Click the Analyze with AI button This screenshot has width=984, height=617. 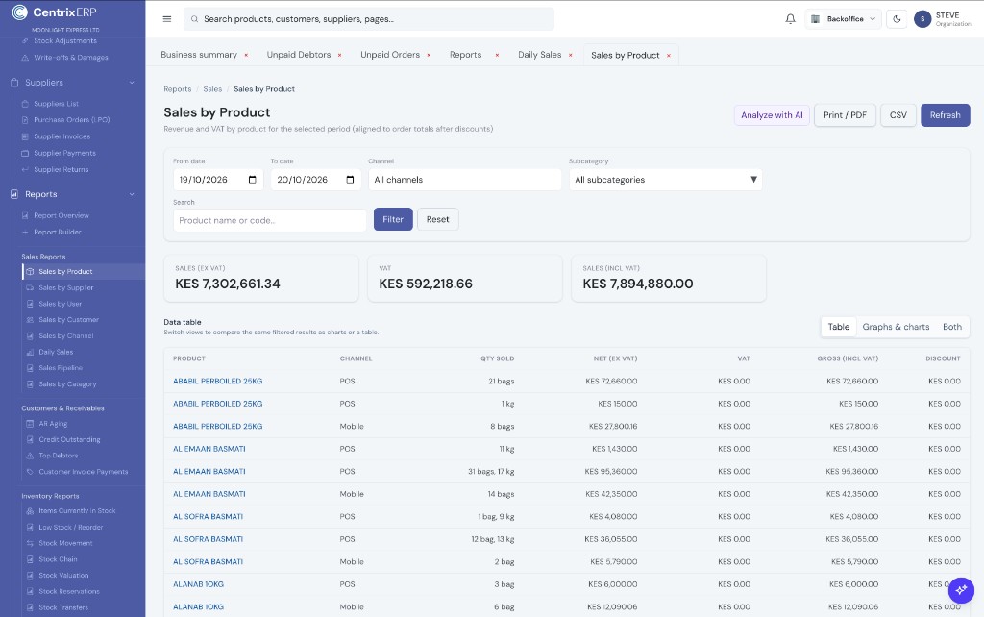pyautogui.click(x=772, y=115)
